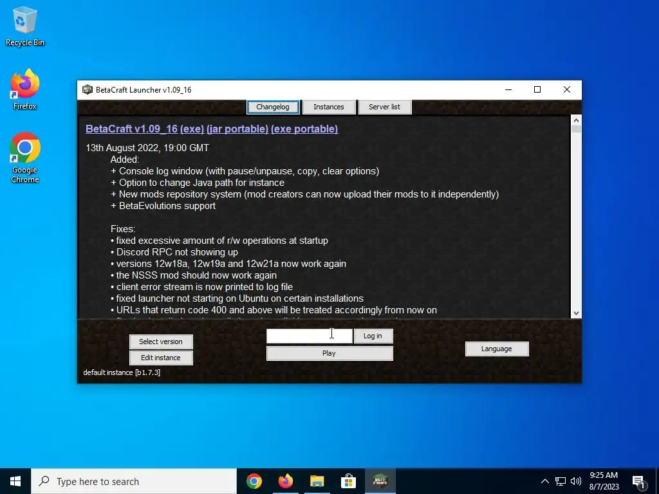The height and width of the screenshot is (494, 659).
Task: Click the Log in button
Action: click(x=373, y=336)
